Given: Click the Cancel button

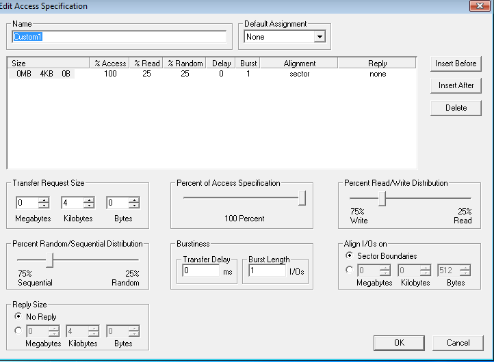Looking at the screenshot, I should tap(458, 342).
